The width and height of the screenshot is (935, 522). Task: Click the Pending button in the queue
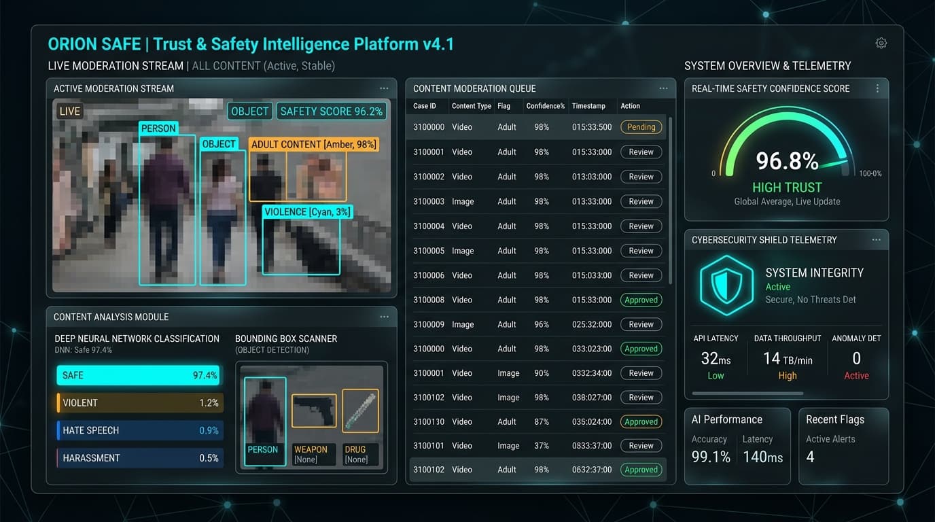(x=641, y=127)
